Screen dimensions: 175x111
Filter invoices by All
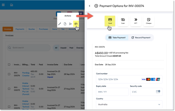tap(56, 48)
